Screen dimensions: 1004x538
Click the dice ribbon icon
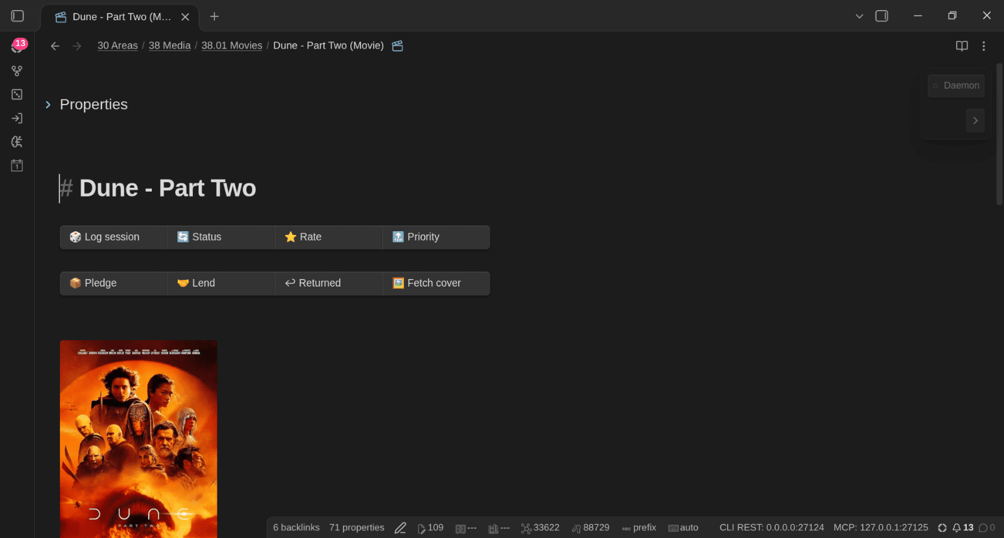[x=17, y=94]
